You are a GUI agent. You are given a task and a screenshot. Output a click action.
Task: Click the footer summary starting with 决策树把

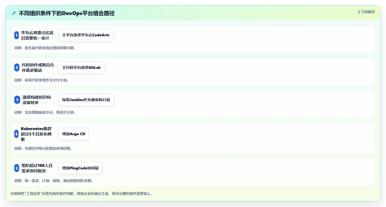tap(82, 194)
